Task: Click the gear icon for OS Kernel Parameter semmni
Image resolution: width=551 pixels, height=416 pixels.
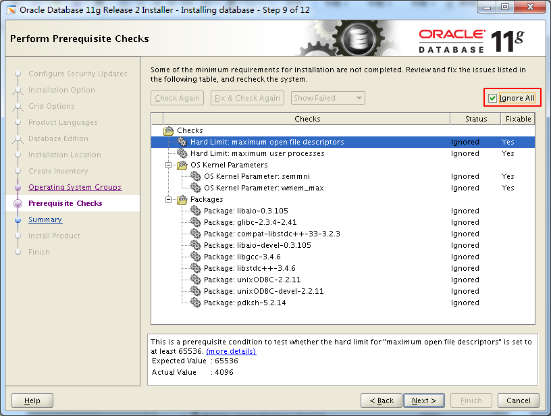Action: (x=195, y=176)
